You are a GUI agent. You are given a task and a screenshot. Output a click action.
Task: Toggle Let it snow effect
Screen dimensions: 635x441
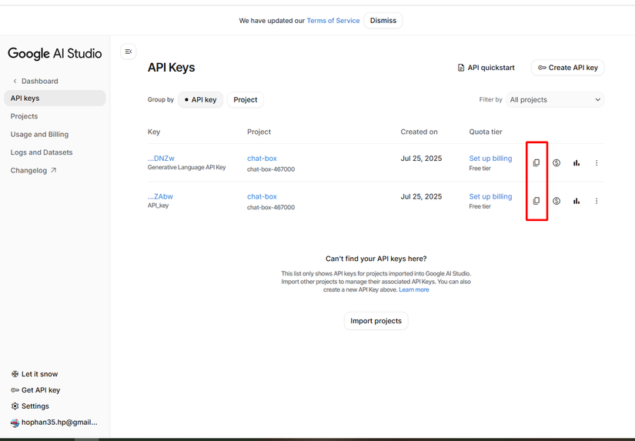(x=35, y=374)
